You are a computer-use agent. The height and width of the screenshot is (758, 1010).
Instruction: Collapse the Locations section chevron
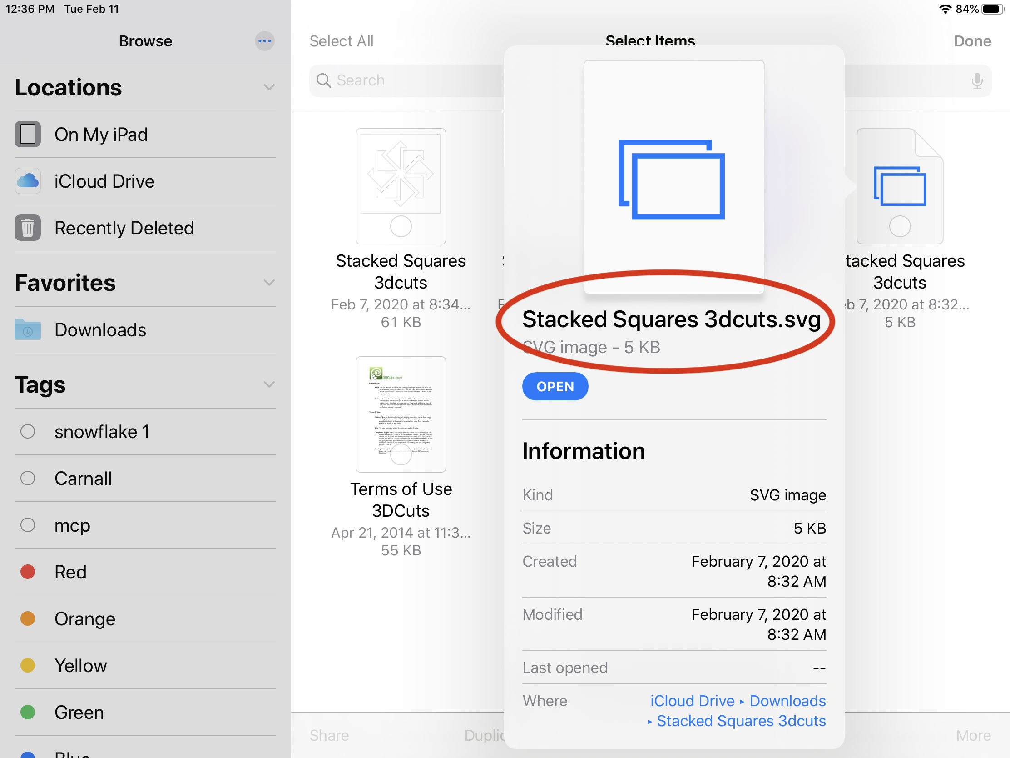click(x=269, y=87)
